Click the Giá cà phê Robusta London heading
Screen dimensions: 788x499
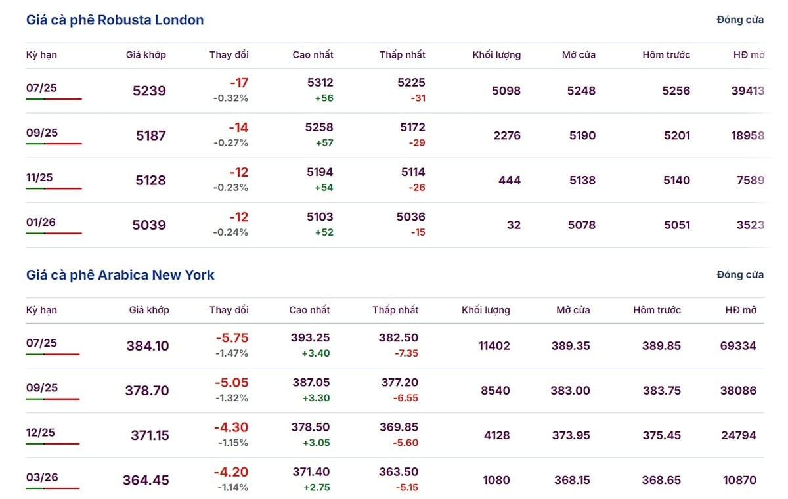tap(115, 20)
